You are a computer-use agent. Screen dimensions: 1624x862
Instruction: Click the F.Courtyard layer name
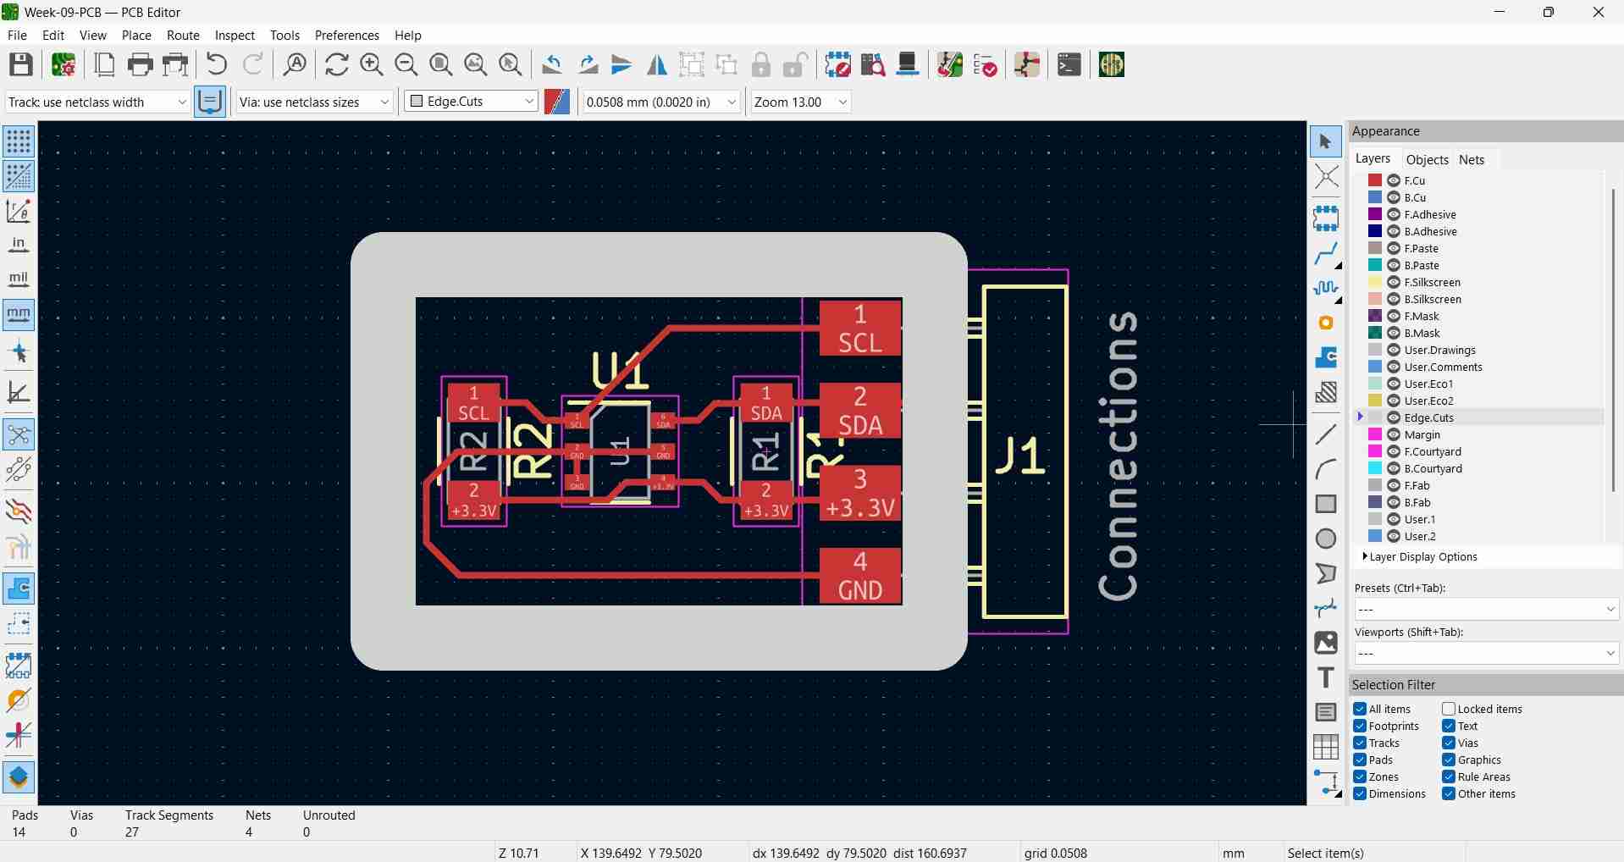tap(1433, 451)
